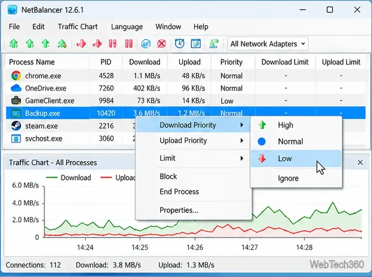Click the green up-arrow icon with gear badge
The width and height of the screenshot is (372, 277).
[x=62, y=44]
